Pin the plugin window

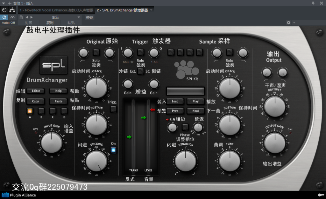click(313, 3)
